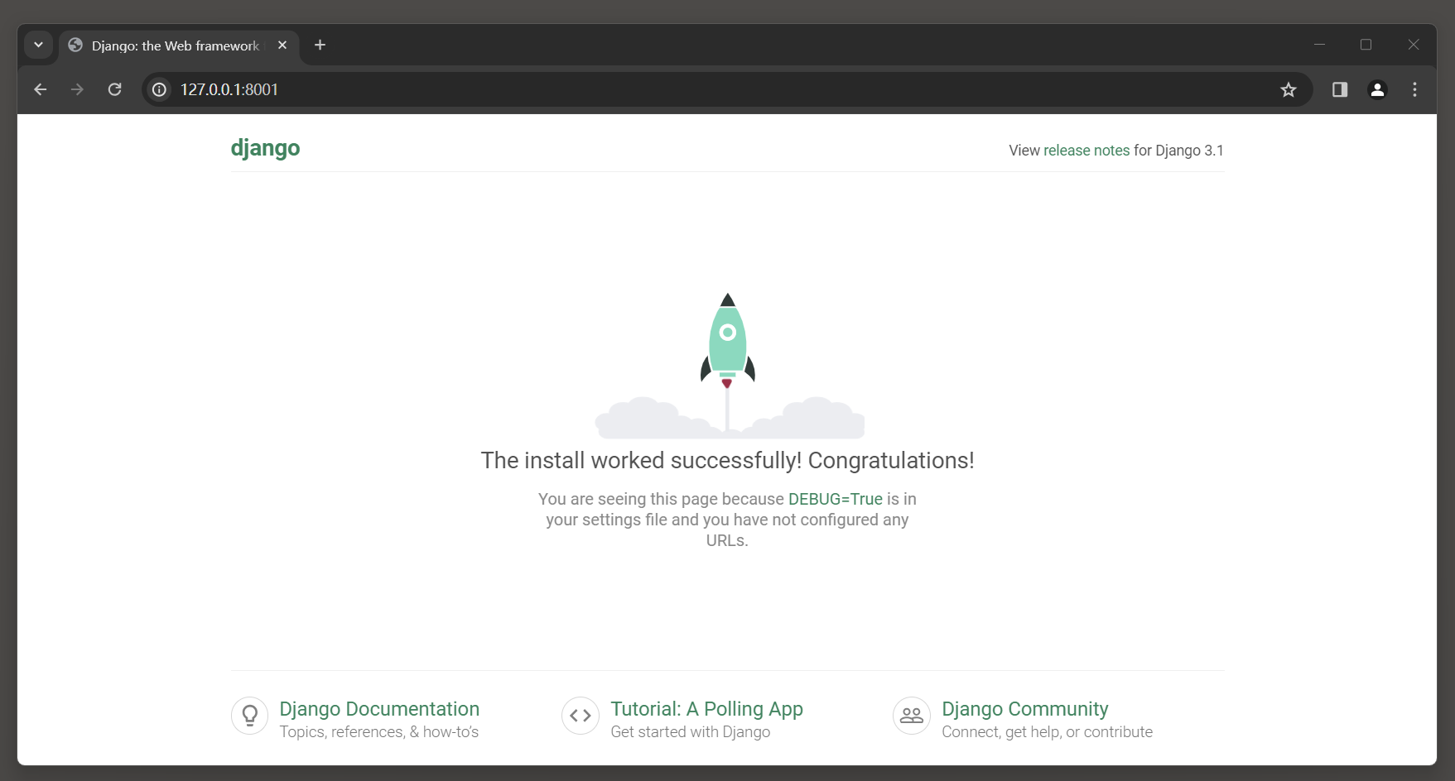Click 'Topics, references, & how-to's' text
The image size is (1455, 781).
click(x=379, y=732)
